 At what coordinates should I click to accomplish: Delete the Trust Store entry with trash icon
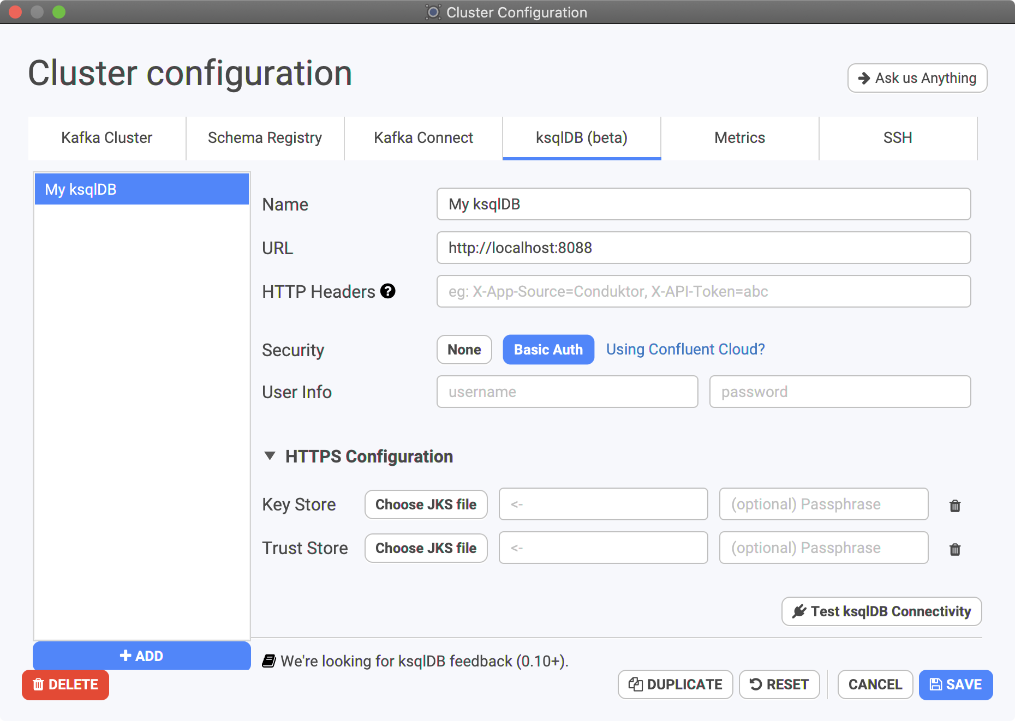(x=955, y=549)
